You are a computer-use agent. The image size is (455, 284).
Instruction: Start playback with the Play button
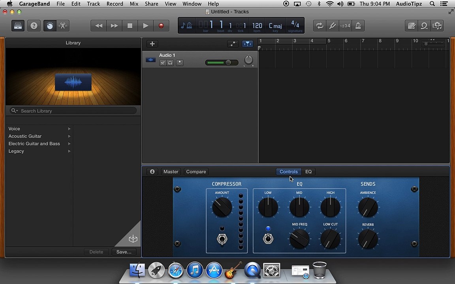(146, 26)
